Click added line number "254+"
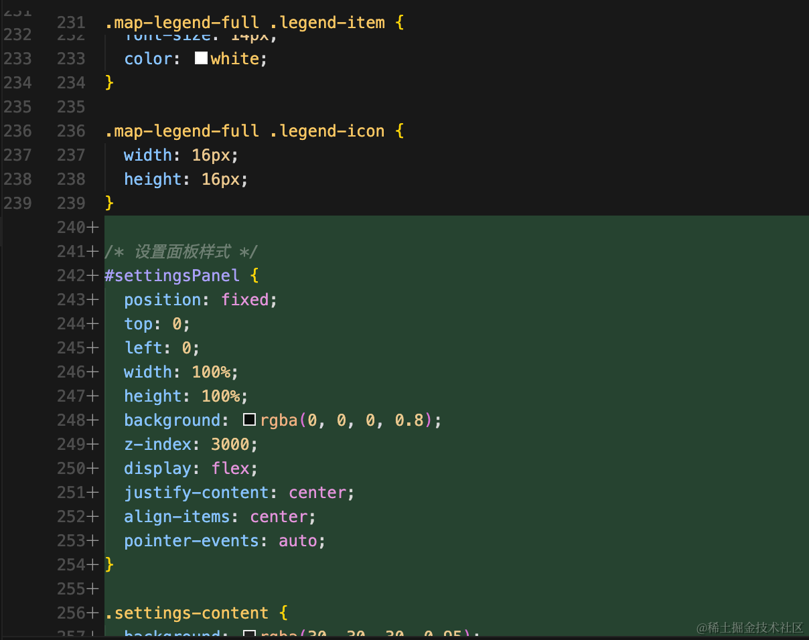The height and width of the screenshot is (640, 809). click(78, 564)
